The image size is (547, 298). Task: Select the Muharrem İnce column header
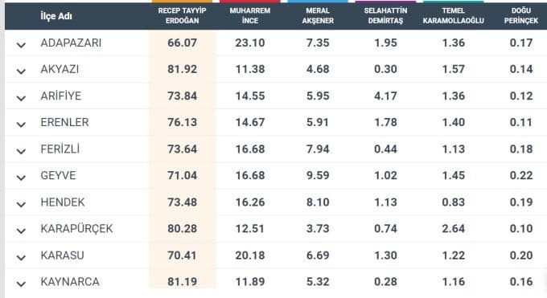[x=250, y=16]
